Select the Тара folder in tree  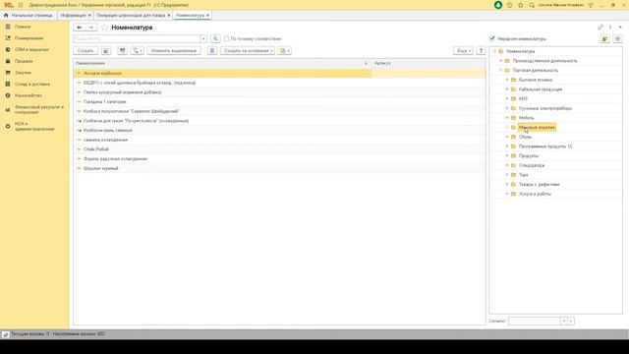click(x=524, y=175)
